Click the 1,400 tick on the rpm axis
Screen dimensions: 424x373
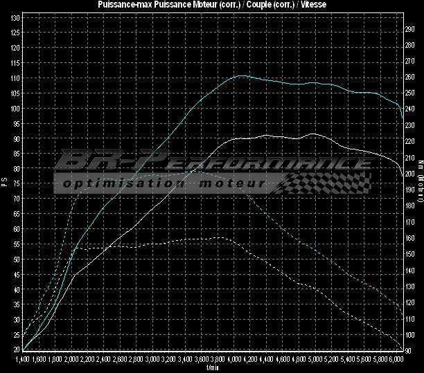(22, 361)
